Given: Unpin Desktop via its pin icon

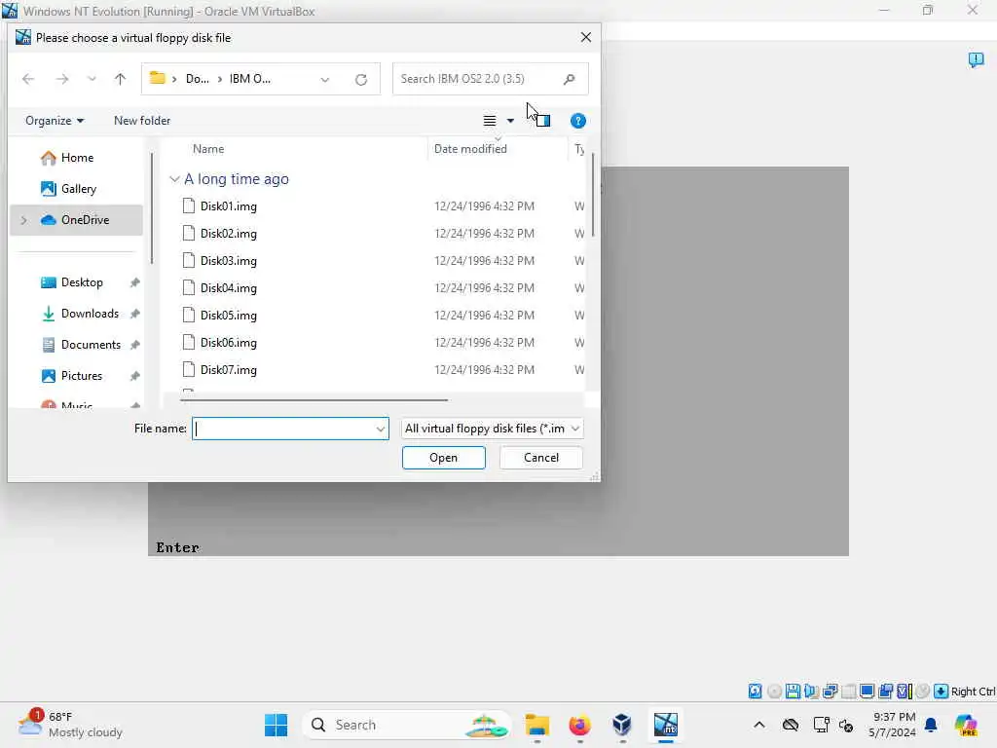Looking at the screenshot, I should pyautogui.click(x=134, y=282).
